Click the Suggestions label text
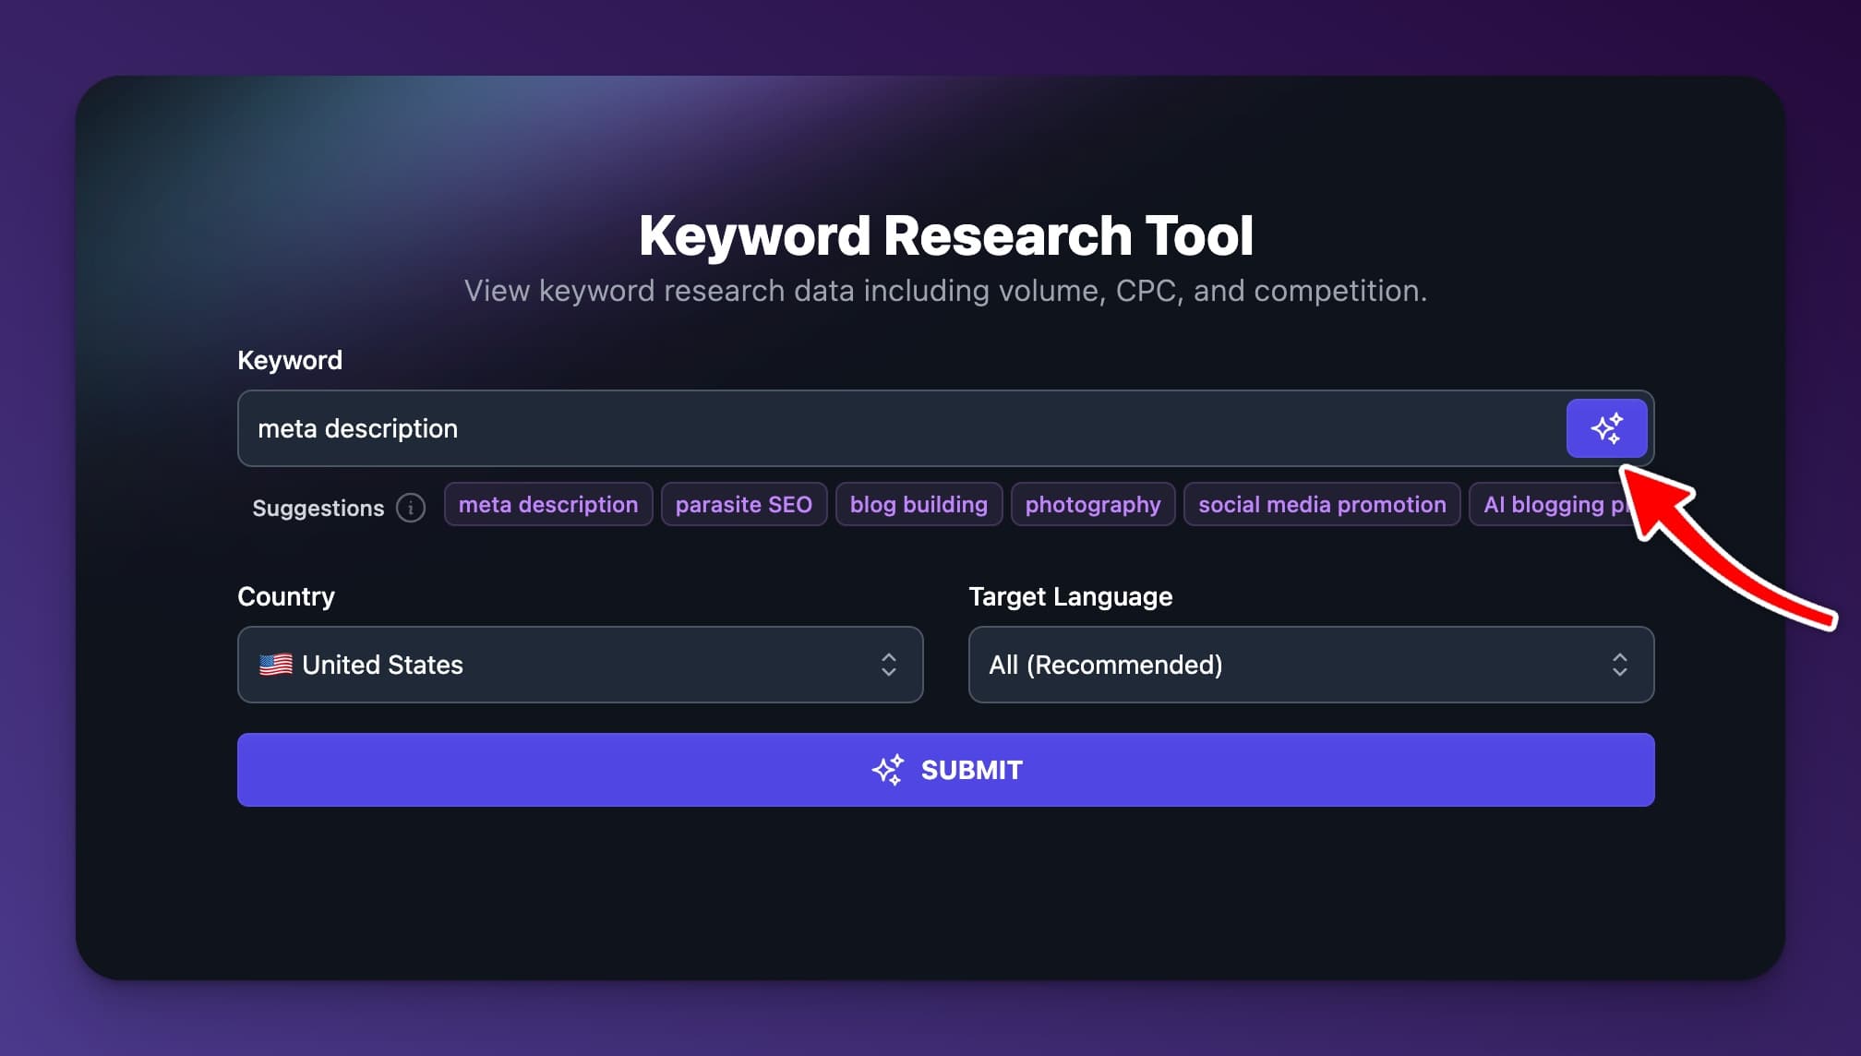Screen dimensions: 1861x1056 (x=318, y=509)
